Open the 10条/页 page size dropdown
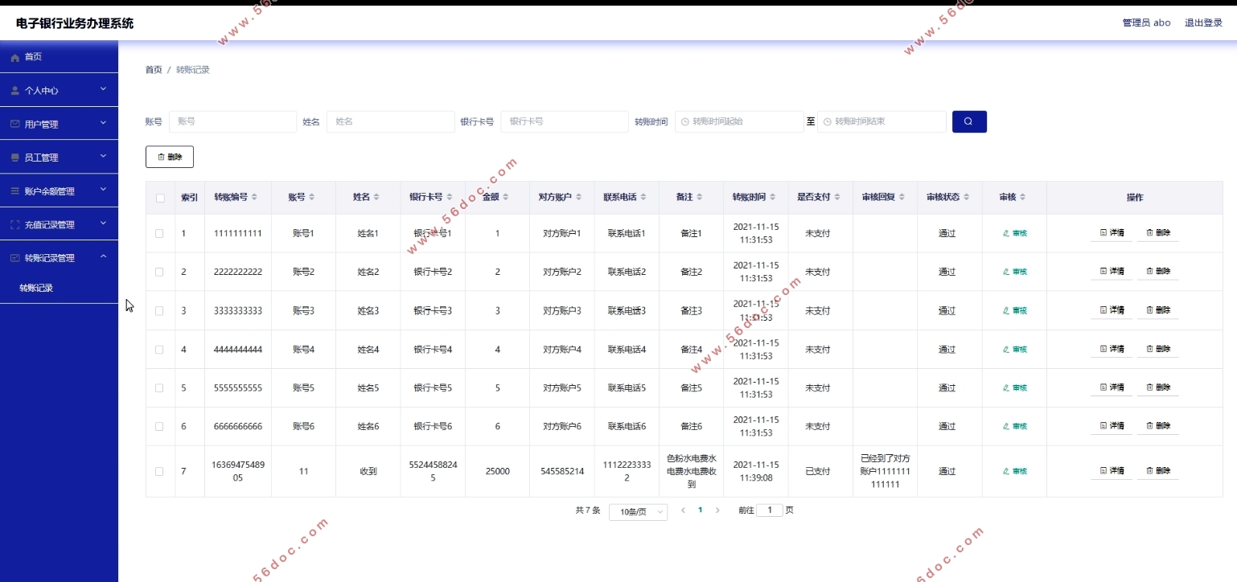The width and height of the screenshot is (1237, 582). pos(638,511)
